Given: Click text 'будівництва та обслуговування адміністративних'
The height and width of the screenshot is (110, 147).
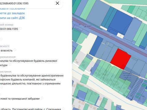Looking at the screenshot, I should coord(32,75).
